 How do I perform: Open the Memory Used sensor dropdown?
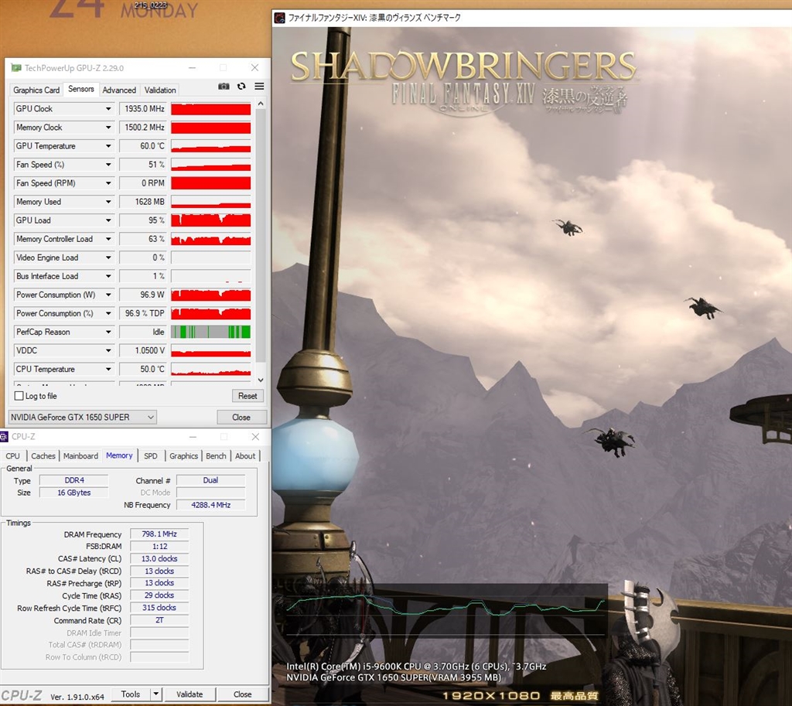point(108,202)
